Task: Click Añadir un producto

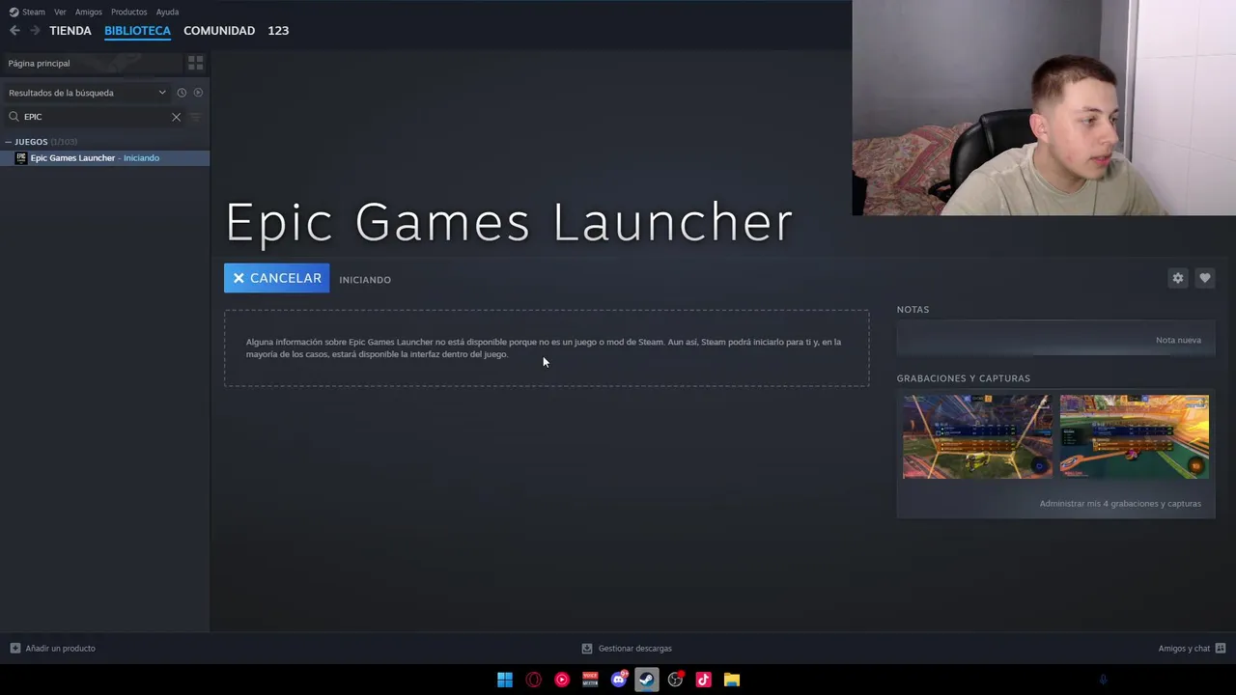Action: pyautogui.click(x=52, y=648)
